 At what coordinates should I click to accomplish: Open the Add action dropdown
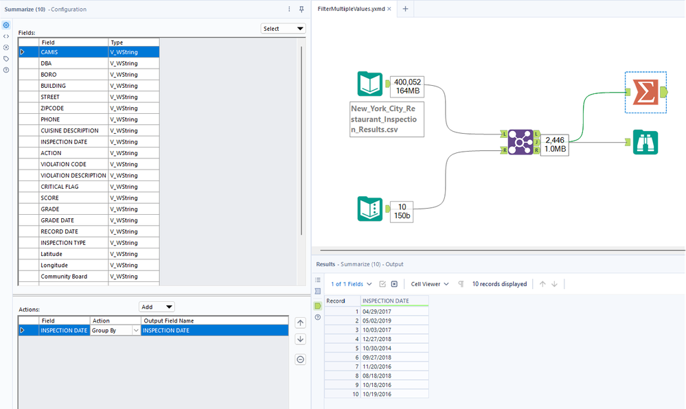tap(157, 307)
